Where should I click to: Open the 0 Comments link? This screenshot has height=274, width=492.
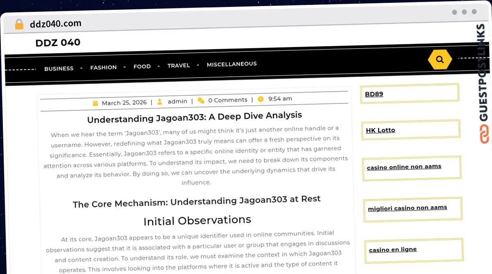[228, 100]
